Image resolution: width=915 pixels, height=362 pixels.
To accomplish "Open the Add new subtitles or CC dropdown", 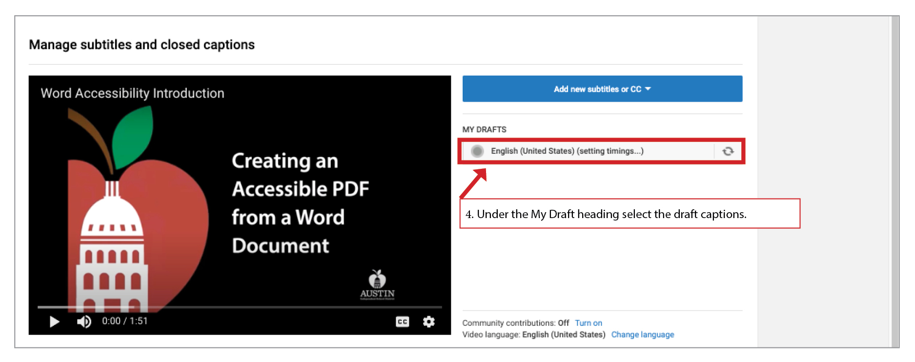I will click(x=596, y=89).
